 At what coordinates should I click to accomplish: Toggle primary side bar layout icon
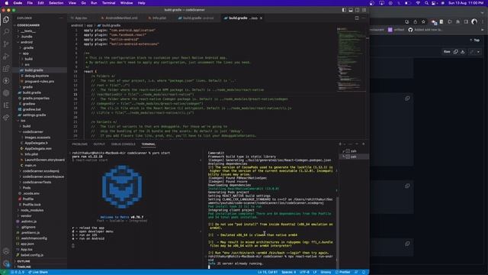click(x=344, y=10)
